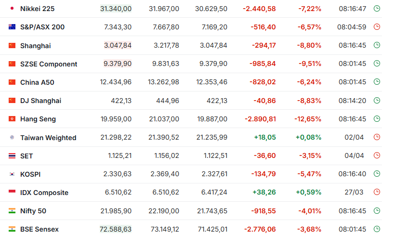Open the China A50 index link

pyautogui.click(x=37, y=82)
